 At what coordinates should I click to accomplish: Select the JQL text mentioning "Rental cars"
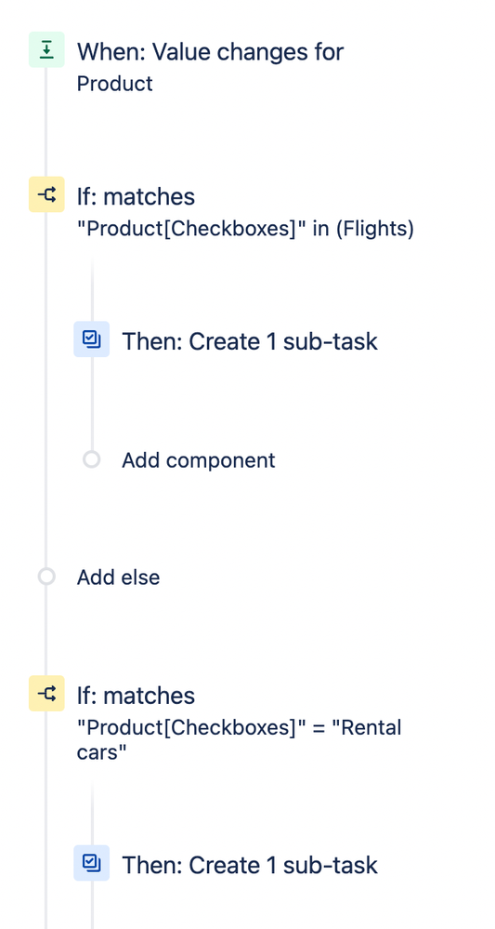tap(239, 739)
